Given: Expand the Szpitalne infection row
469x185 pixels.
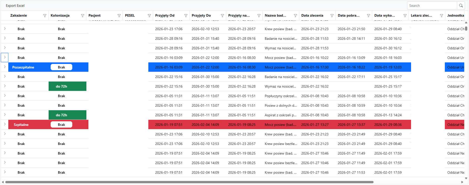Looking at the screenshot, I should click(5, 124).
